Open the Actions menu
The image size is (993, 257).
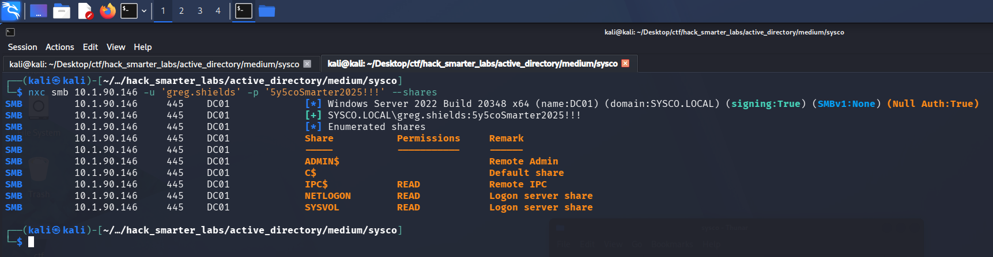(60, 47)
